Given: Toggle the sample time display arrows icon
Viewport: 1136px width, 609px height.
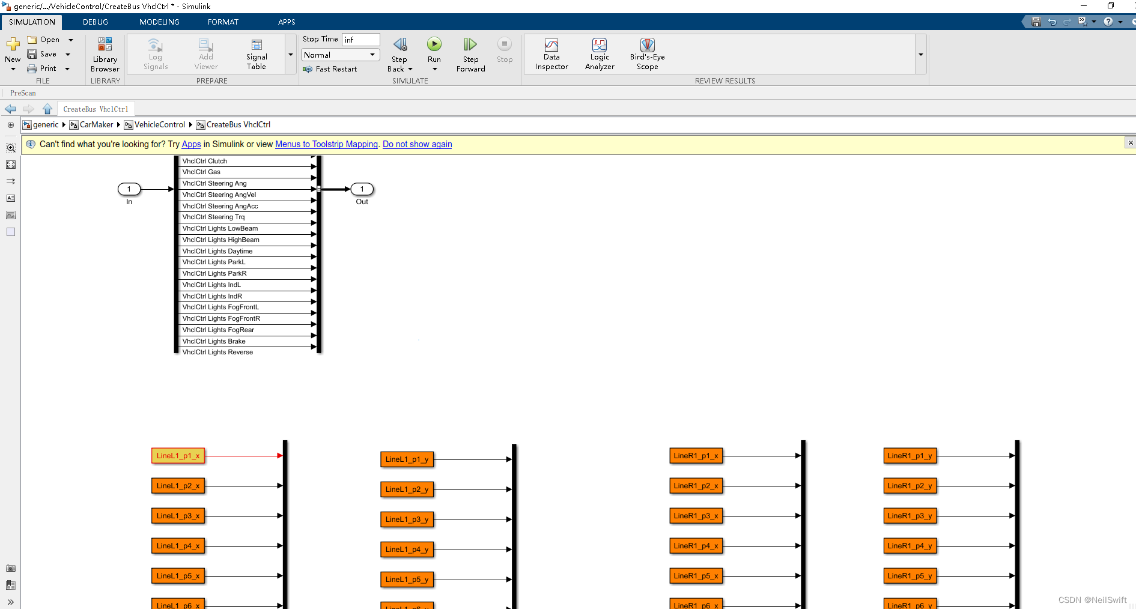Looking at the screenshot, I should coord(11,181).
